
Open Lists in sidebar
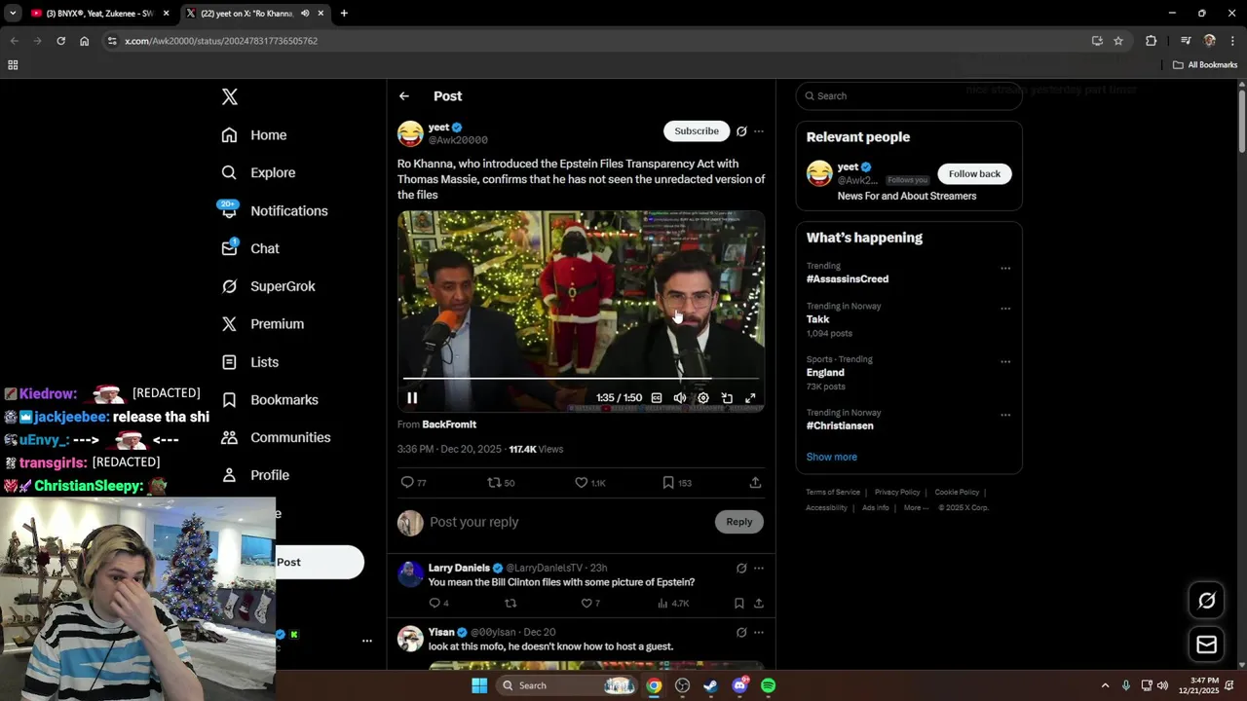[250, 362]
